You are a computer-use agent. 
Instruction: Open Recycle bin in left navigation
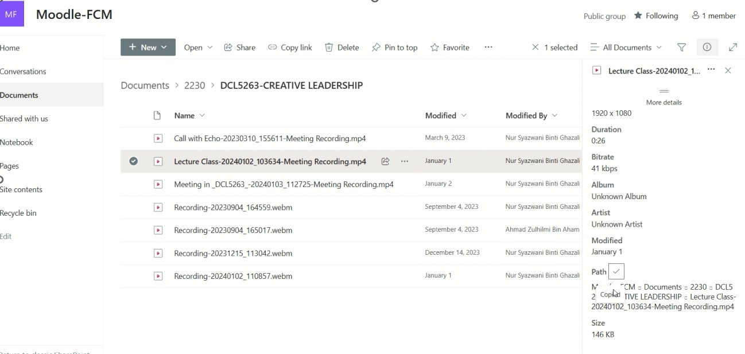18,213
